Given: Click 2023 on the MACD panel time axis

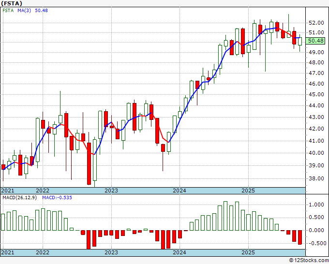Looking at the screenshot, I should tap(111, 252).
